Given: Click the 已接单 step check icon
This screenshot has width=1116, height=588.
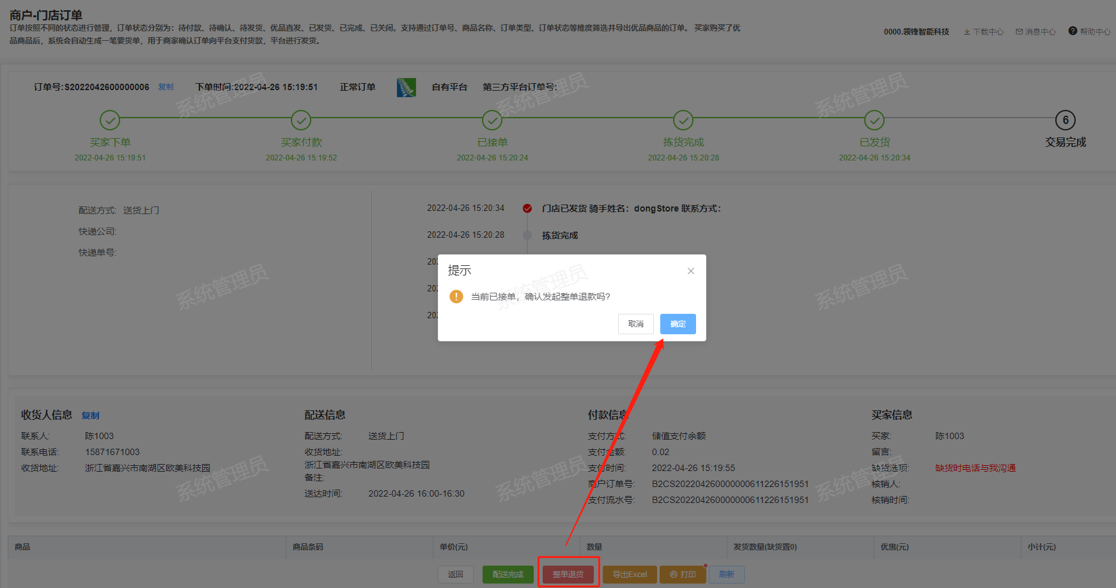Looking at the screenshot, I should pos(492,120).
